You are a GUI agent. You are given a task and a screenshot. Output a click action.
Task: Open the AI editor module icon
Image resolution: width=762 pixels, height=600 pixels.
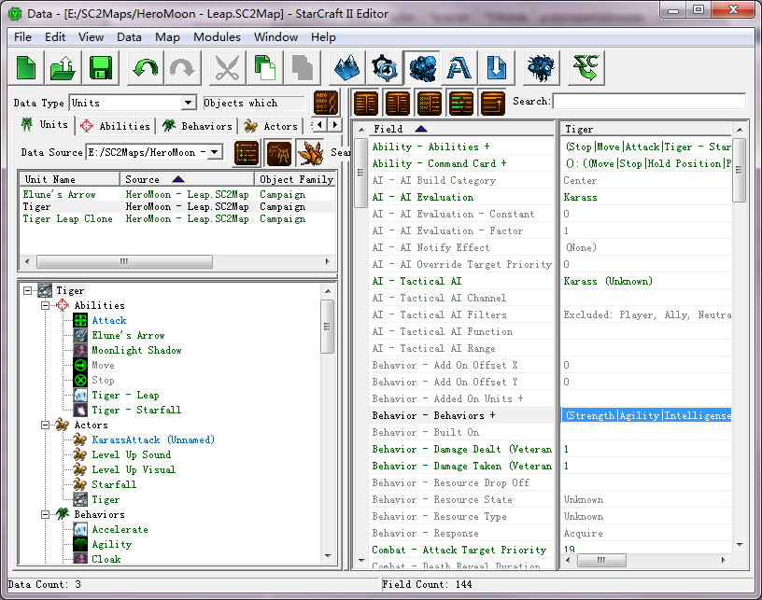tap(541, 67)
